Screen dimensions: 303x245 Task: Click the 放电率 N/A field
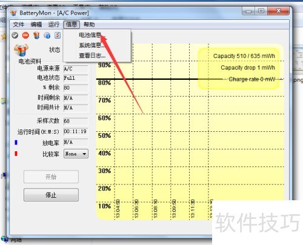click(x=76, y=142)
